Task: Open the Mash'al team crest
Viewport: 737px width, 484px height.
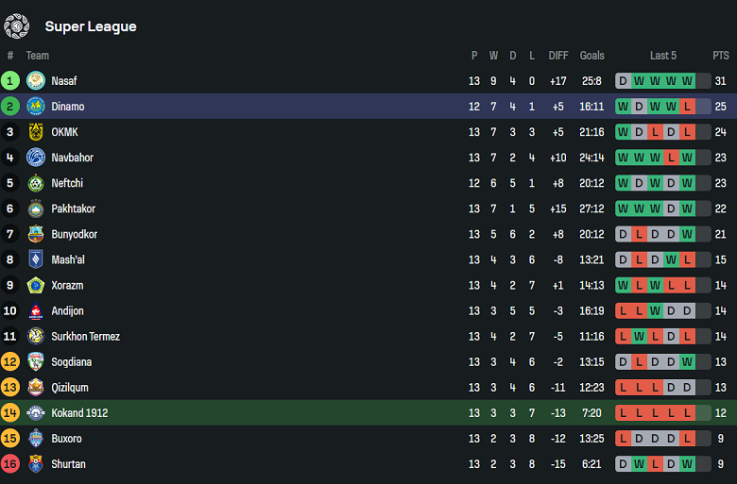Action: tap(36, 259)
